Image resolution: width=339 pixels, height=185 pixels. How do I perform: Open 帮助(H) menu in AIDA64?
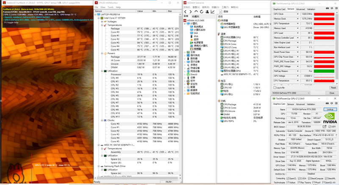[x=234, y=7]
